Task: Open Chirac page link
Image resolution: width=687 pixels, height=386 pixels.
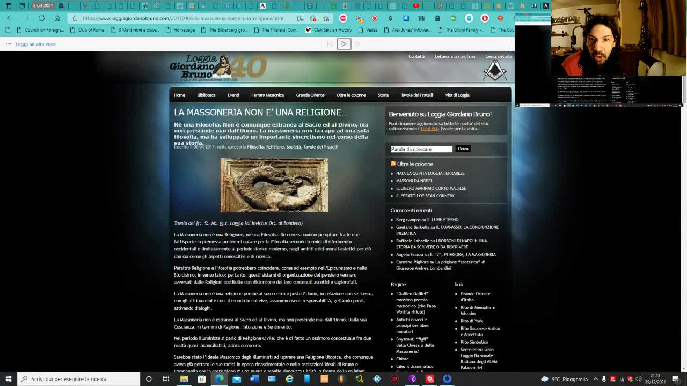Action: (403, 359)
